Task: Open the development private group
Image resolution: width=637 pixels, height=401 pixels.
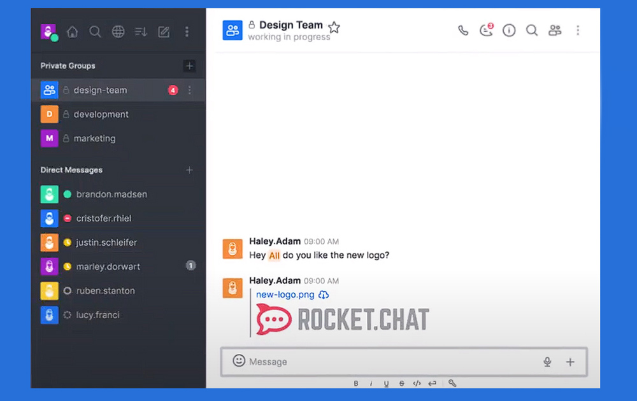Action: click(x=118, y=115)
